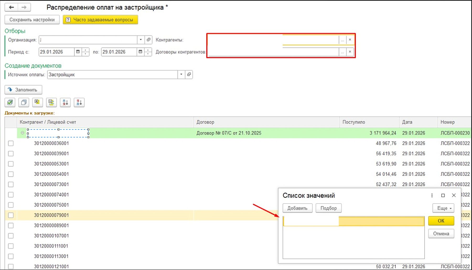The width and height of the screenshot is (472, 270).
Task: Sort list descending Я-А icon
Action: [x=79, y=102]
